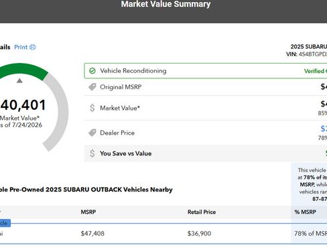
Task: Click the Retail Price column header
Action: (x=202, y=212)
